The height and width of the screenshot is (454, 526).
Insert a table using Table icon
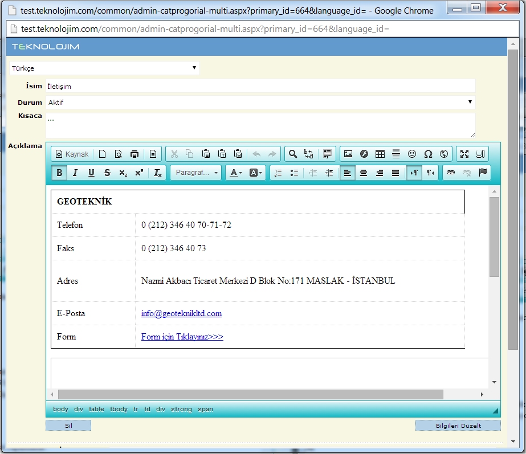click(380, 154)
